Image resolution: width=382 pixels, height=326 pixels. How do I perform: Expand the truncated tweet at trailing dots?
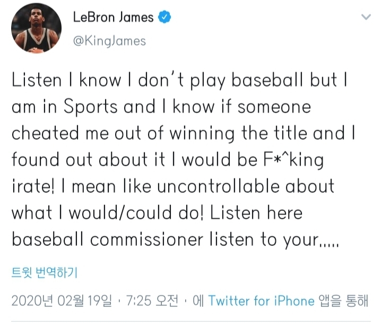click(329, 245)
